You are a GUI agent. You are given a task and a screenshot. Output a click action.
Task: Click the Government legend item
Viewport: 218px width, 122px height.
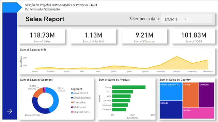pyautogui.click(x=79, y=93)
